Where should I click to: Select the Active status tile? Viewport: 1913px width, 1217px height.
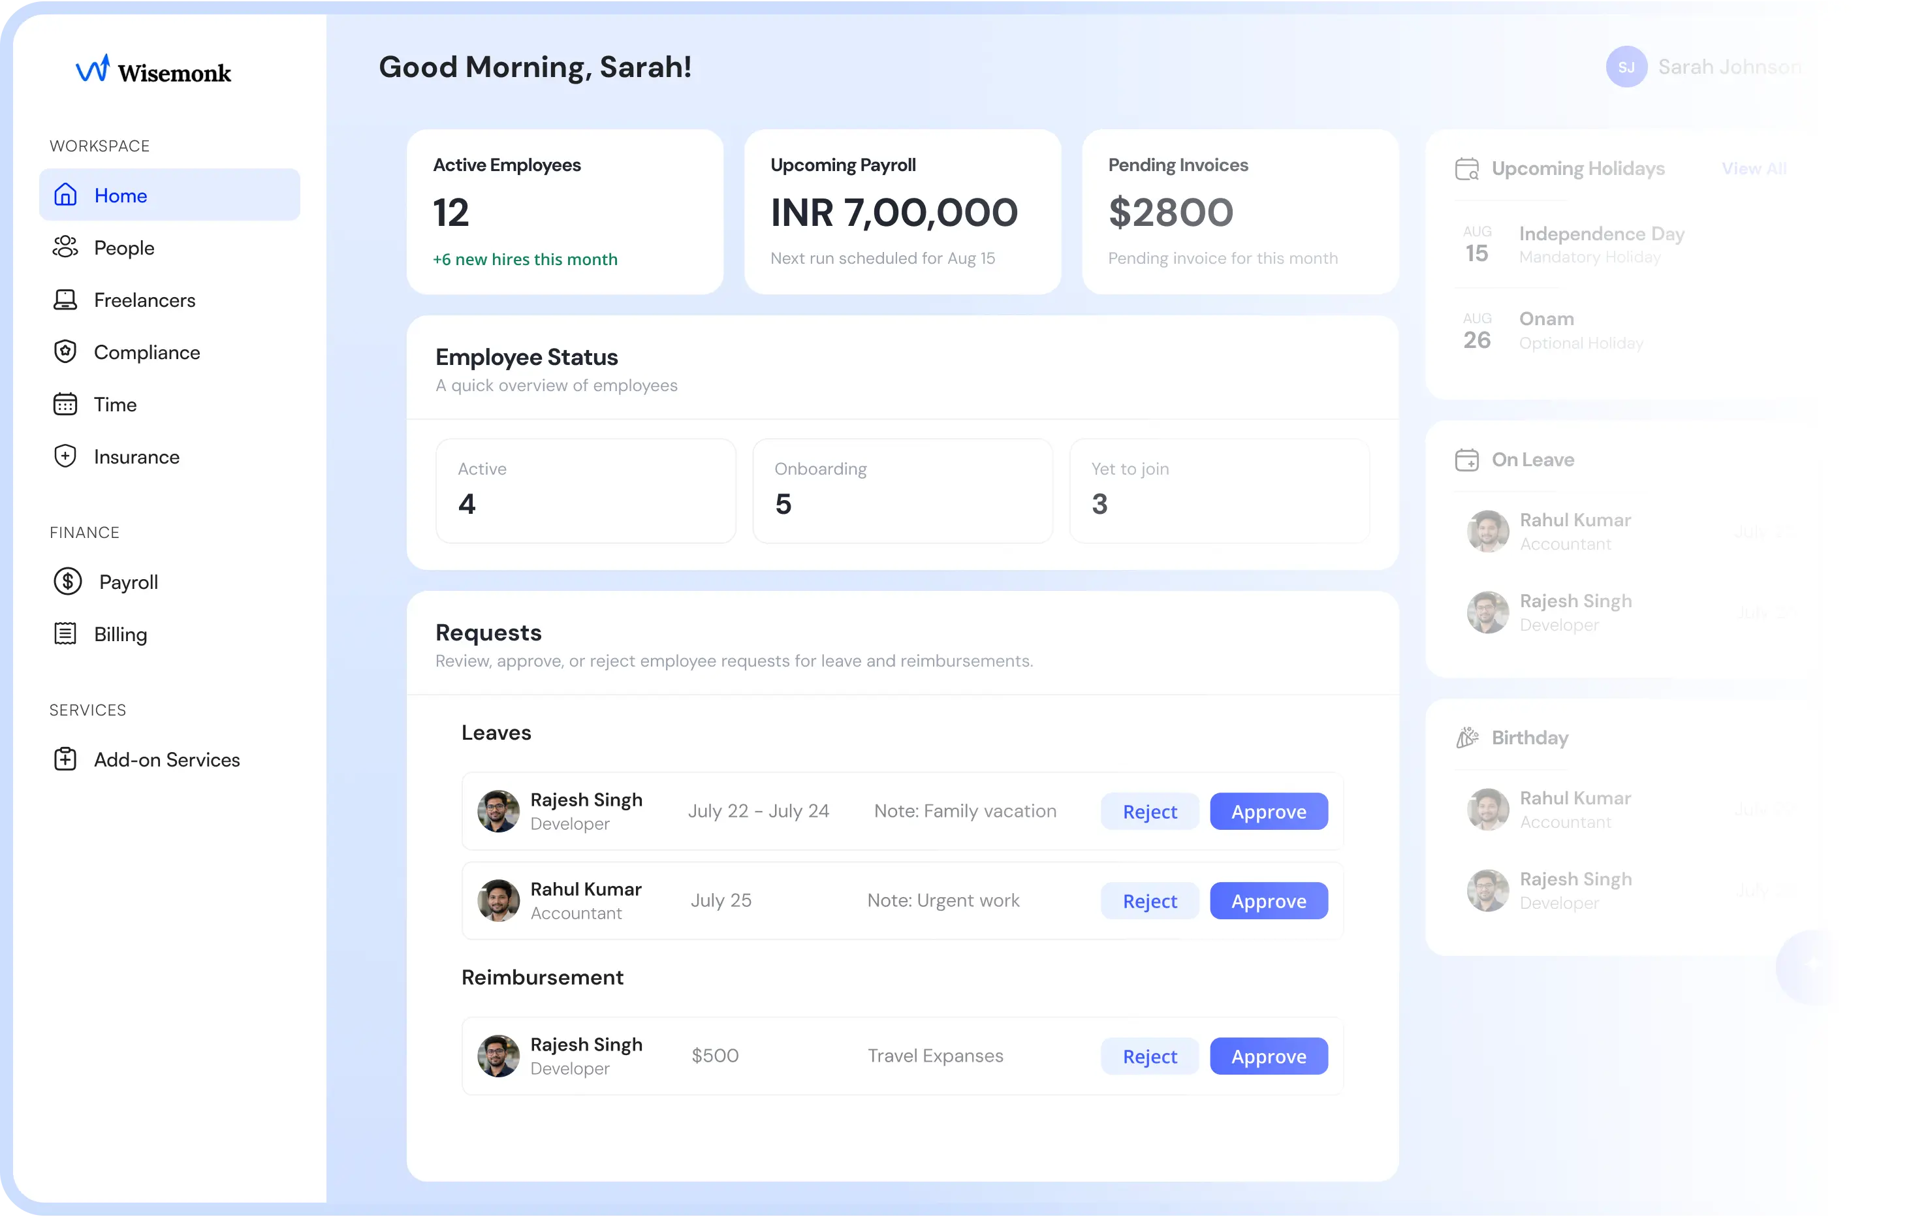[585, 490]
